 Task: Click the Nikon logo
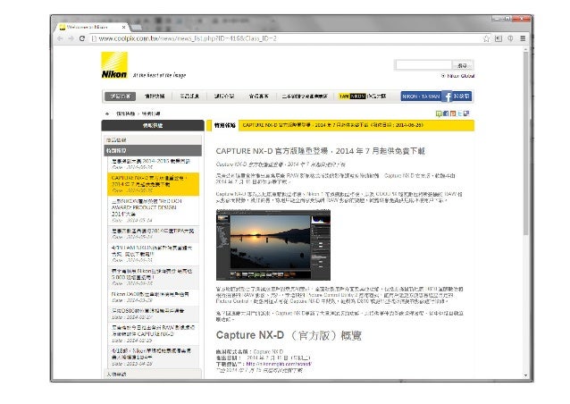point(114,65)
